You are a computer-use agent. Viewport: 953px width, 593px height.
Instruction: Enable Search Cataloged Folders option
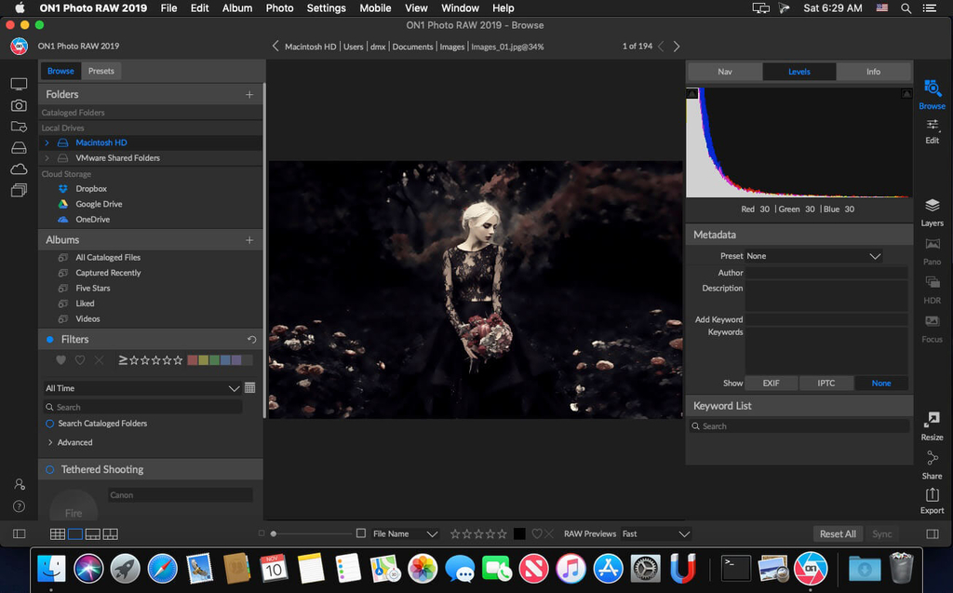pos(50,424)
